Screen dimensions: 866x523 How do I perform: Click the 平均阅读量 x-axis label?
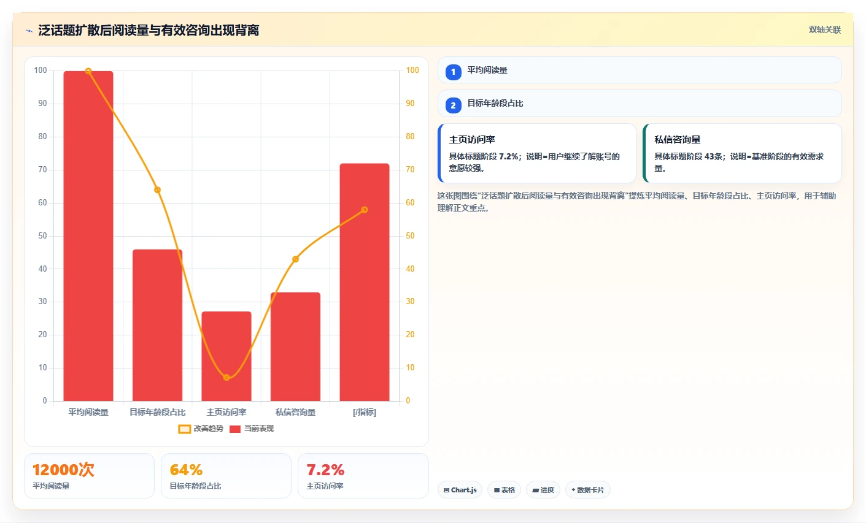point(88,413)
